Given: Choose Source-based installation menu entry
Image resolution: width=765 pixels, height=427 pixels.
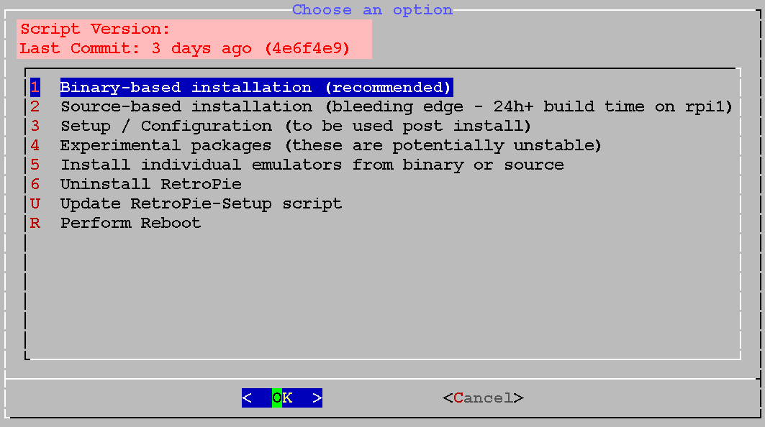Looking at the screenshot, I should [x=396, y=107].
